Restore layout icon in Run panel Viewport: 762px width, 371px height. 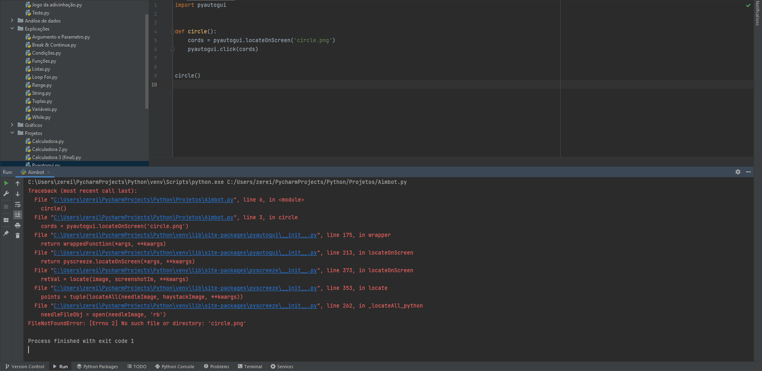[x=6, y=220]
